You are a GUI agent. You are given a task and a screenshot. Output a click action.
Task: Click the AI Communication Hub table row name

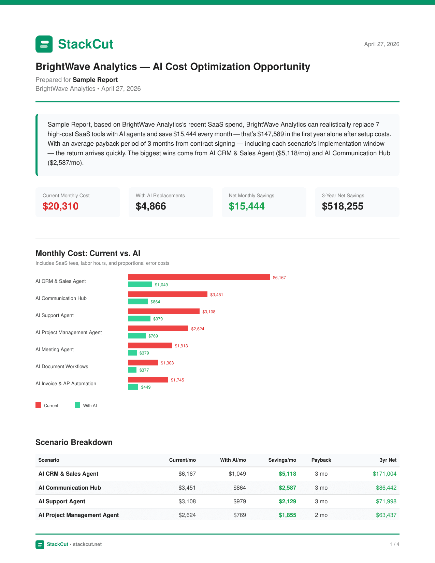pyautogui.click(x=70, y=488)
